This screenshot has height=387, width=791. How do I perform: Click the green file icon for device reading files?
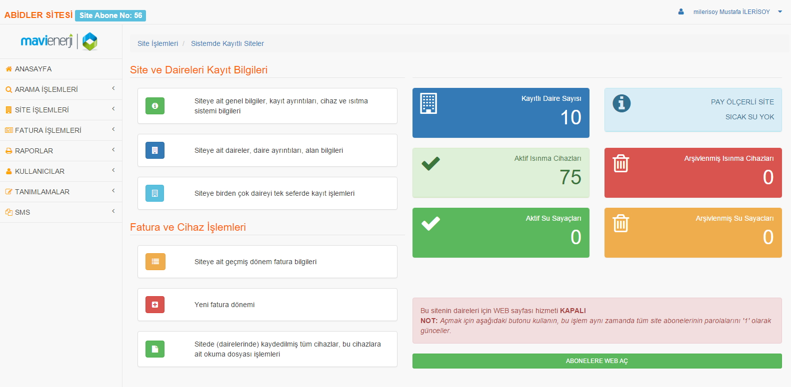[155, 349]
